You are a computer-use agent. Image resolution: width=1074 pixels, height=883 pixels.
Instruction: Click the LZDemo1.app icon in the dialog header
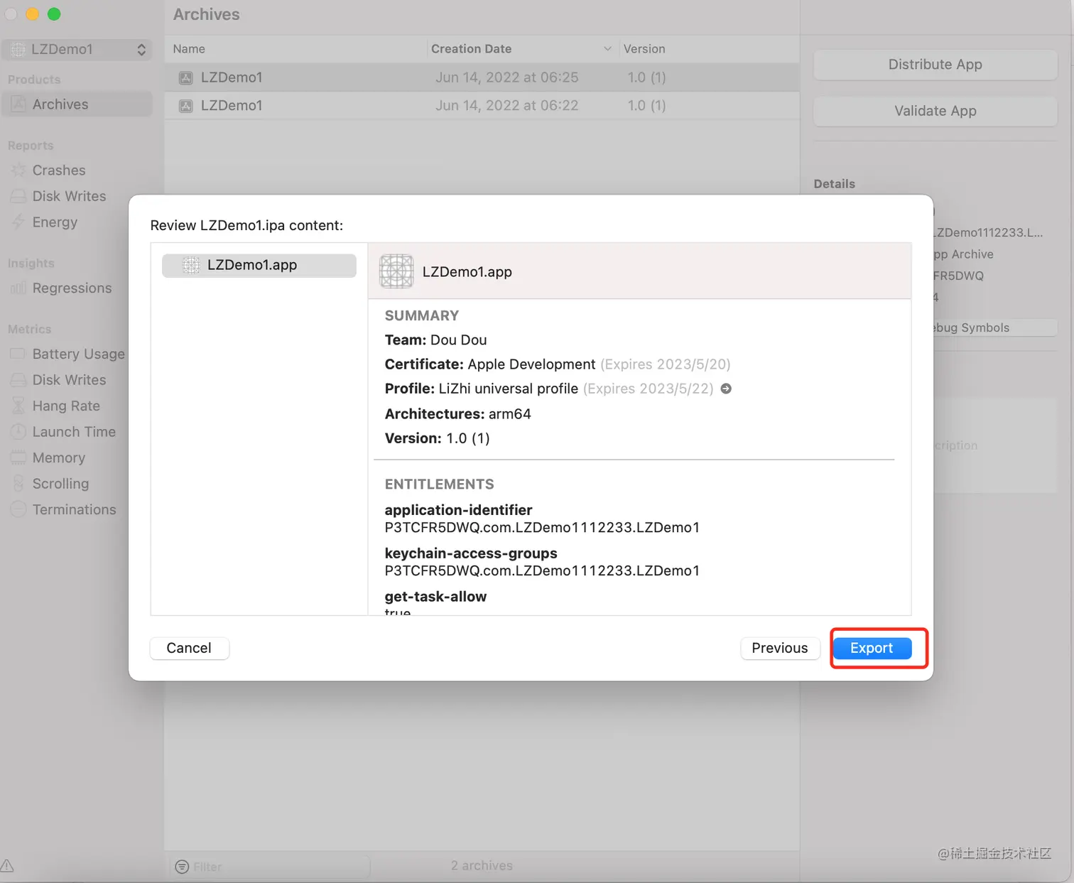[x=396, y=271]
